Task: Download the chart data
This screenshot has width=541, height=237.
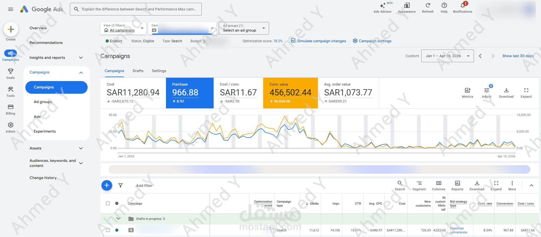Action: point(506,93)
